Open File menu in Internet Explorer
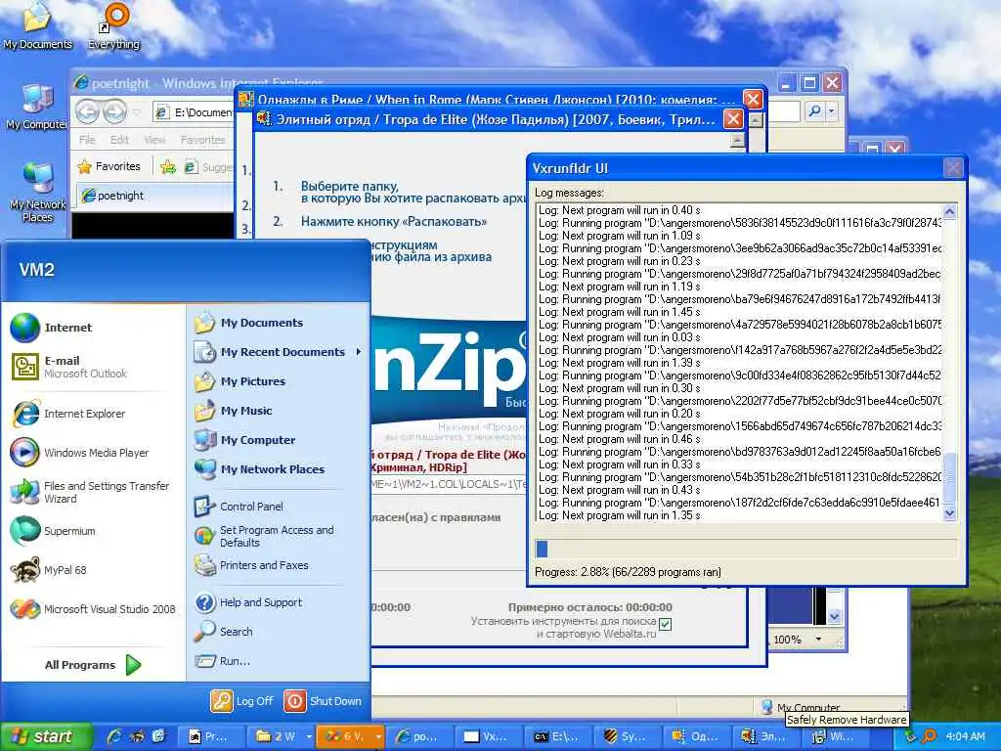Viewport: 1001px width, 751px height. coord(87,140)
